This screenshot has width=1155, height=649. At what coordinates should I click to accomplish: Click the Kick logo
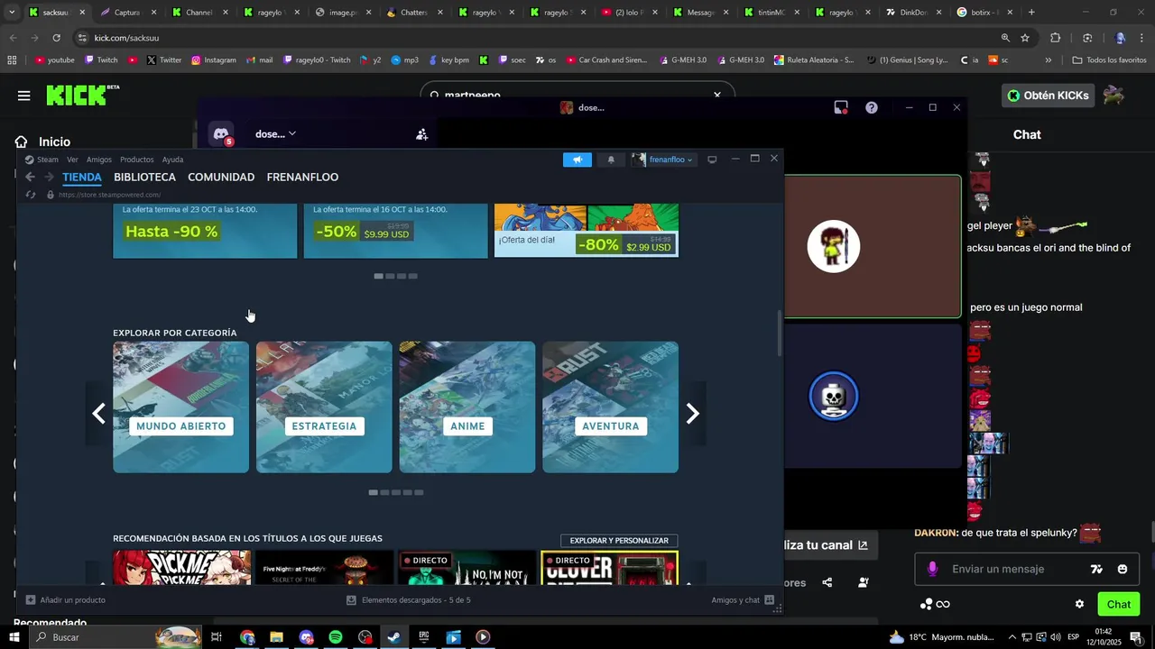[x=82, y=95]
